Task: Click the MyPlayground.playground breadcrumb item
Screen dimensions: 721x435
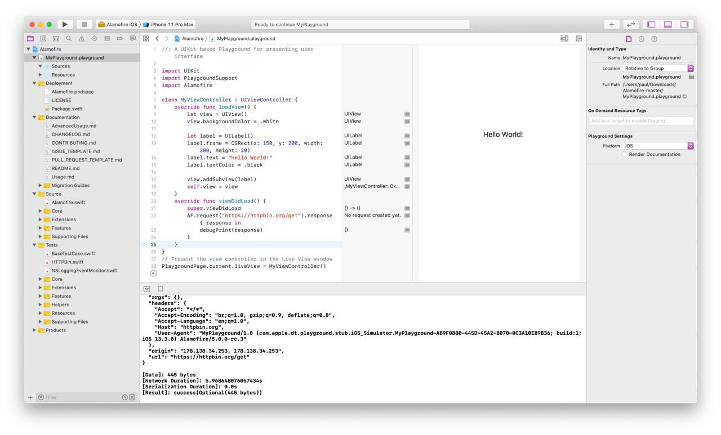Action: click(242, 38)
